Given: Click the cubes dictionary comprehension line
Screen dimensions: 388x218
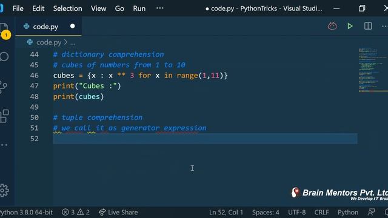Looking at the screenshot, I should click(x=140, y=75).
